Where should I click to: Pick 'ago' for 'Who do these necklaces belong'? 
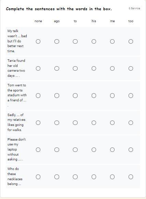click(57, 177)
